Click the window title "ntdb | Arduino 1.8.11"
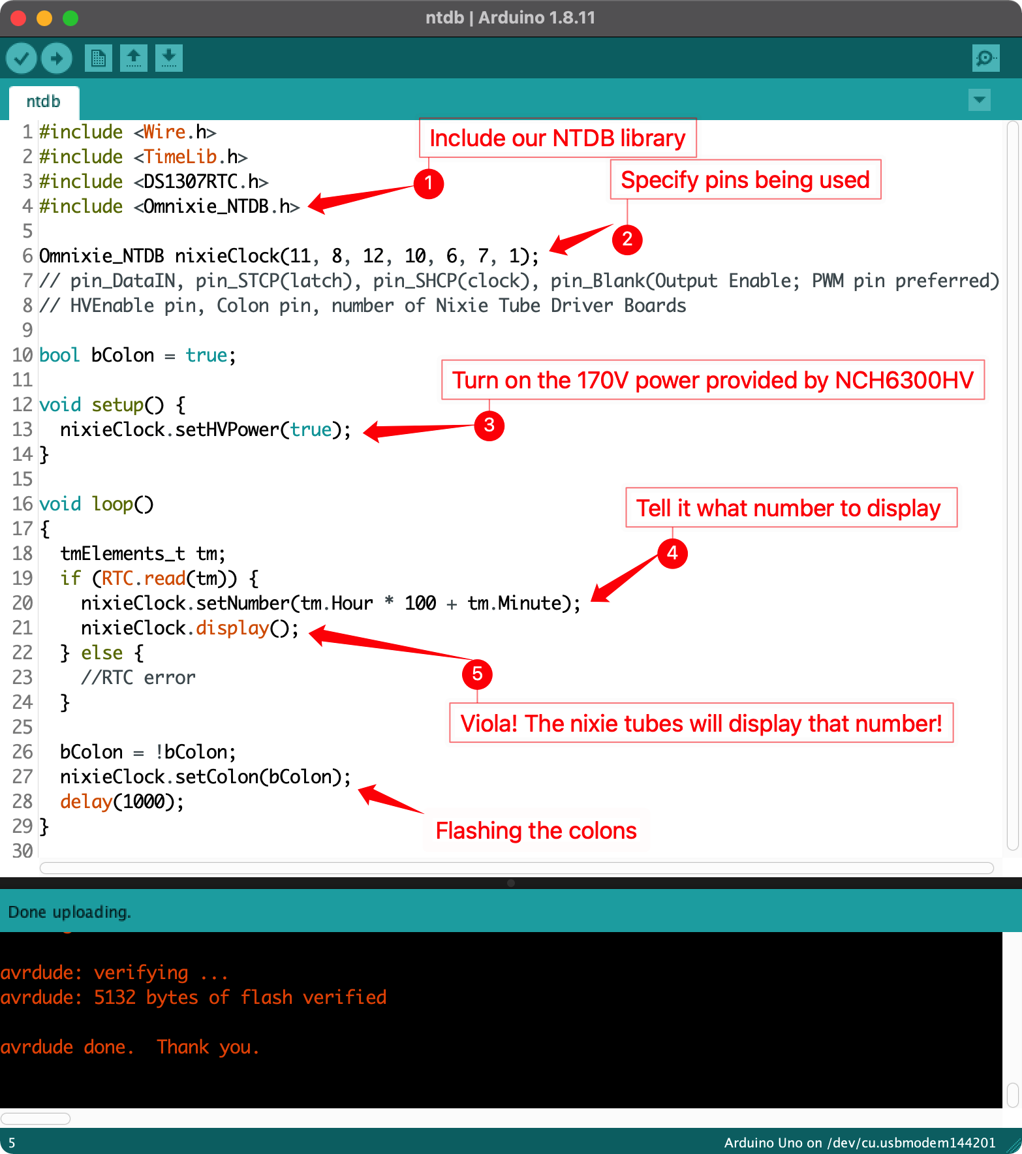The image size is (1022, 1154). 510,18
